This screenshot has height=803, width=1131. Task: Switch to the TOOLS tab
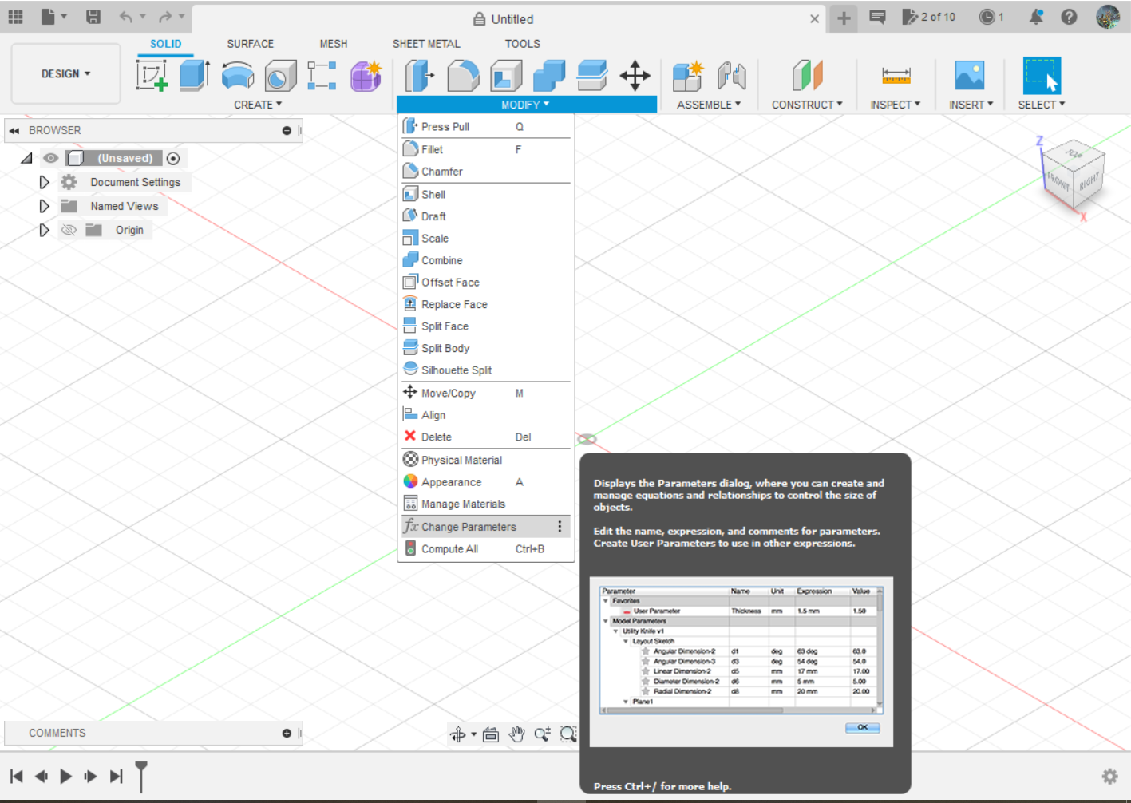tap(523, 44)
